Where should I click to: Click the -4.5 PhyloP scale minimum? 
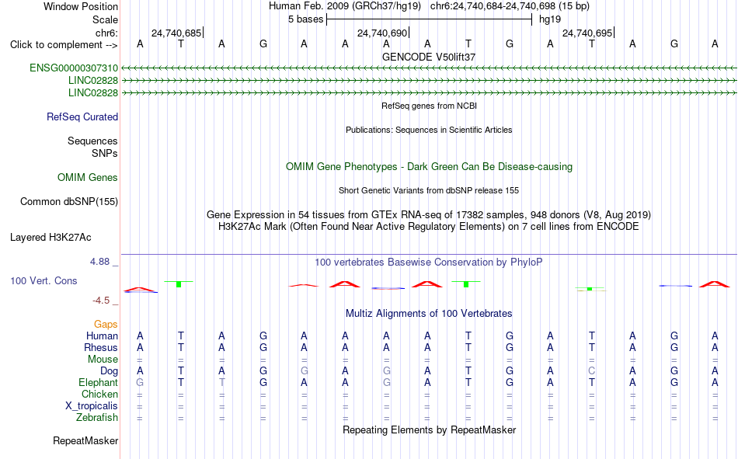coord(101,301)
